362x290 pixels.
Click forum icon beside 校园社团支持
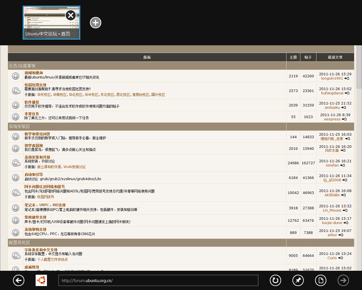pyautogui.click(x=16, y=91)
